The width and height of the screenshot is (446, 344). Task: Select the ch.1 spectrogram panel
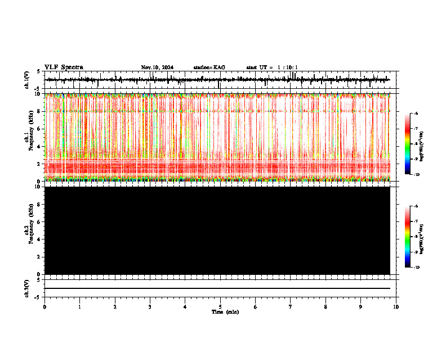pyautogui.click(x=220, y=137)
